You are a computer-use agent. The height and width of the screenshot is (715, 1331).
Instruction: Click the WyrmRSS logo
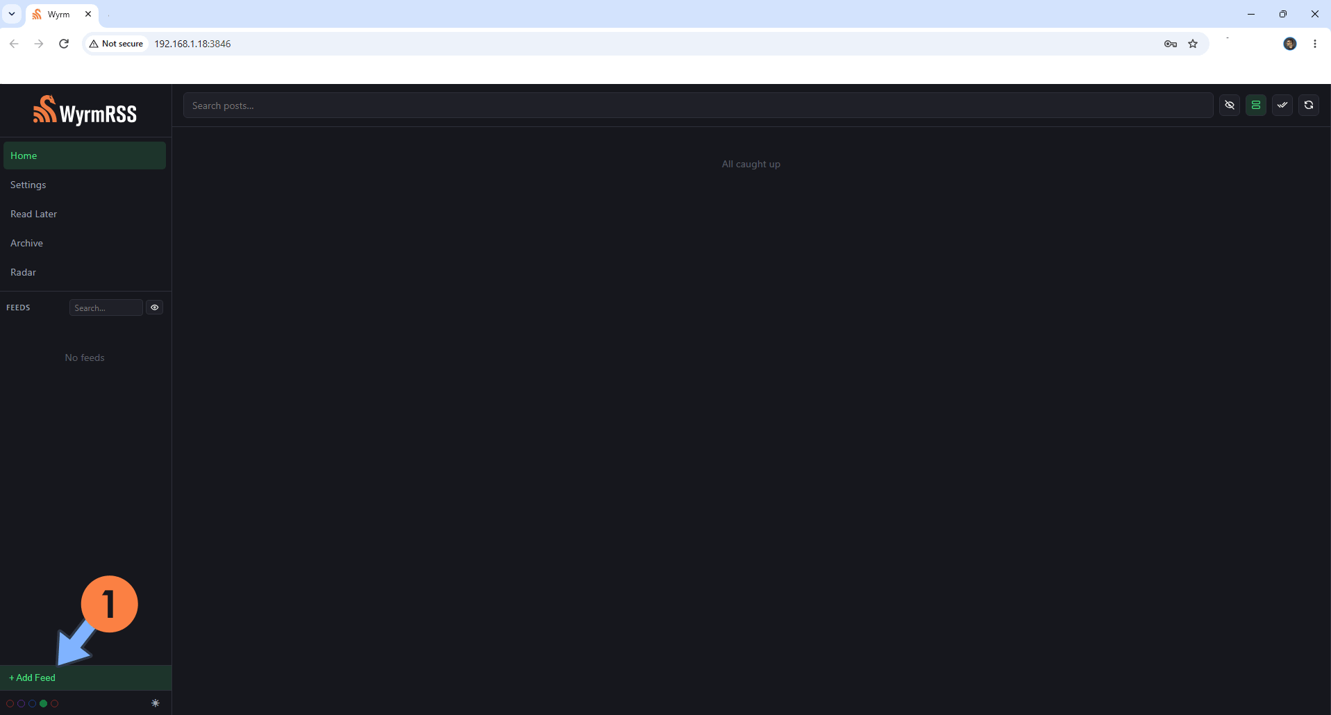coord(85,110)
